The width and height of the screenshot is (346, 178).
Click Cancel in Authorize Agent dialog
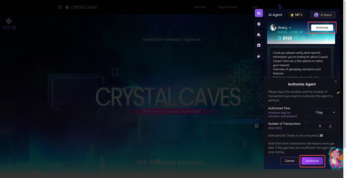[x=290, y=161]
